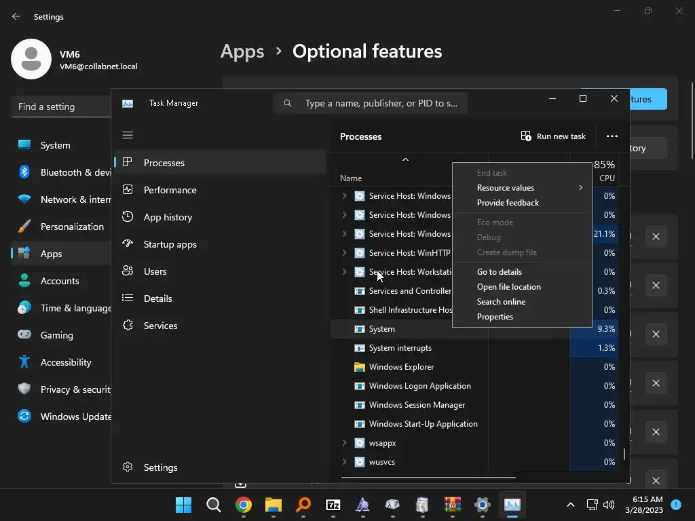Expand the first Service Host: Windows row
The width and height of the screenshot is (695, 521).
(x=344, y=196)
